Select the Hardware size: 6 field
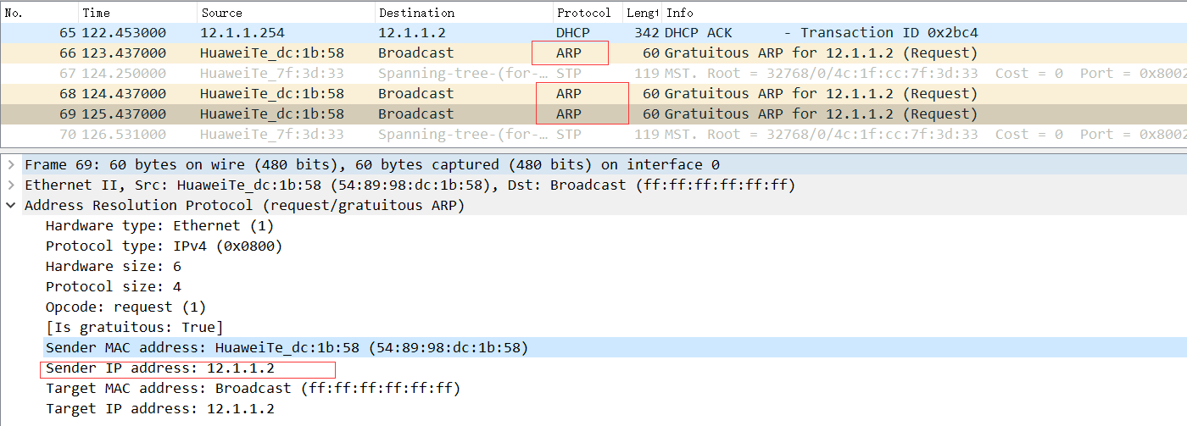Viewport: 1187px width, 426px height. pos(114,266)
